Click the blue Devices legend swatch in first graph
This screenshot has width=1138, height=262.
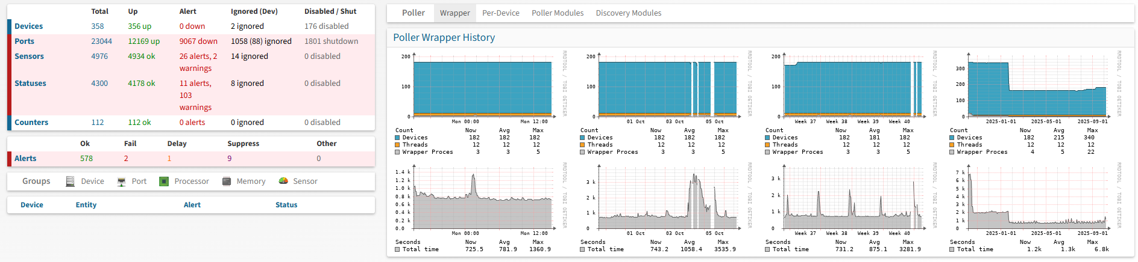click(x=398, y=138)
